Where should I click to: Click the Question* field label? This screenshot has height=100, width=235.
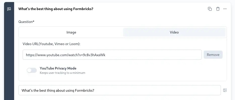pos(26,22)
